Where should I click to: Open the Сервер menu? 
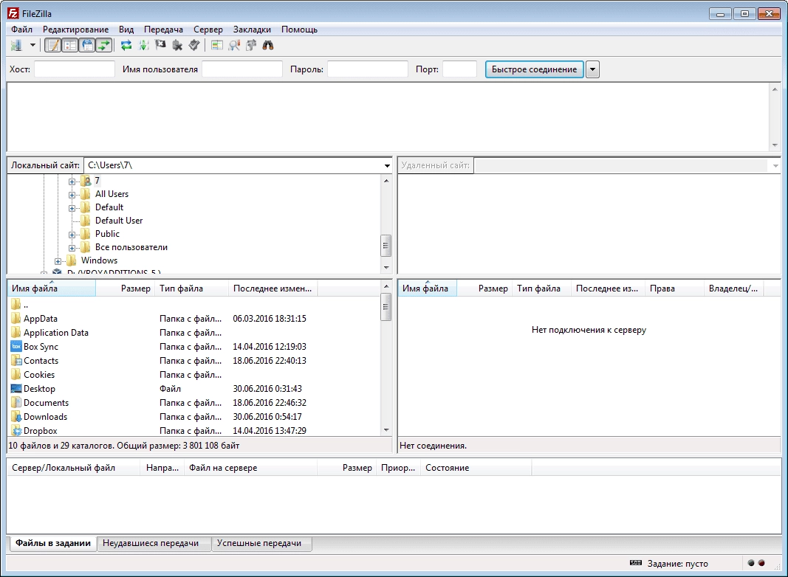tap(208, 30)
